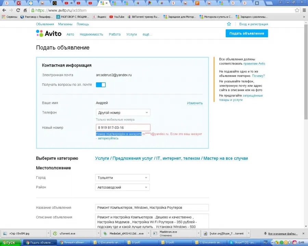The width and height of the screenshot is (308, 246).
Task: Click Подать объявление blue button
Action: pos(247,33)
